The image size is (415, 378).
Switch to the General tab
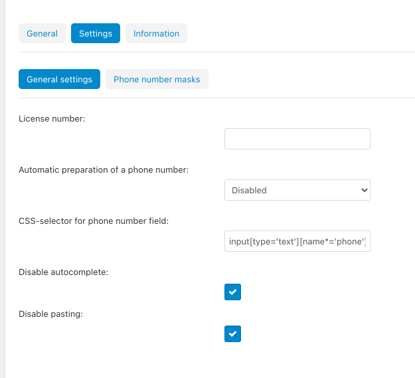coord(42,33)
